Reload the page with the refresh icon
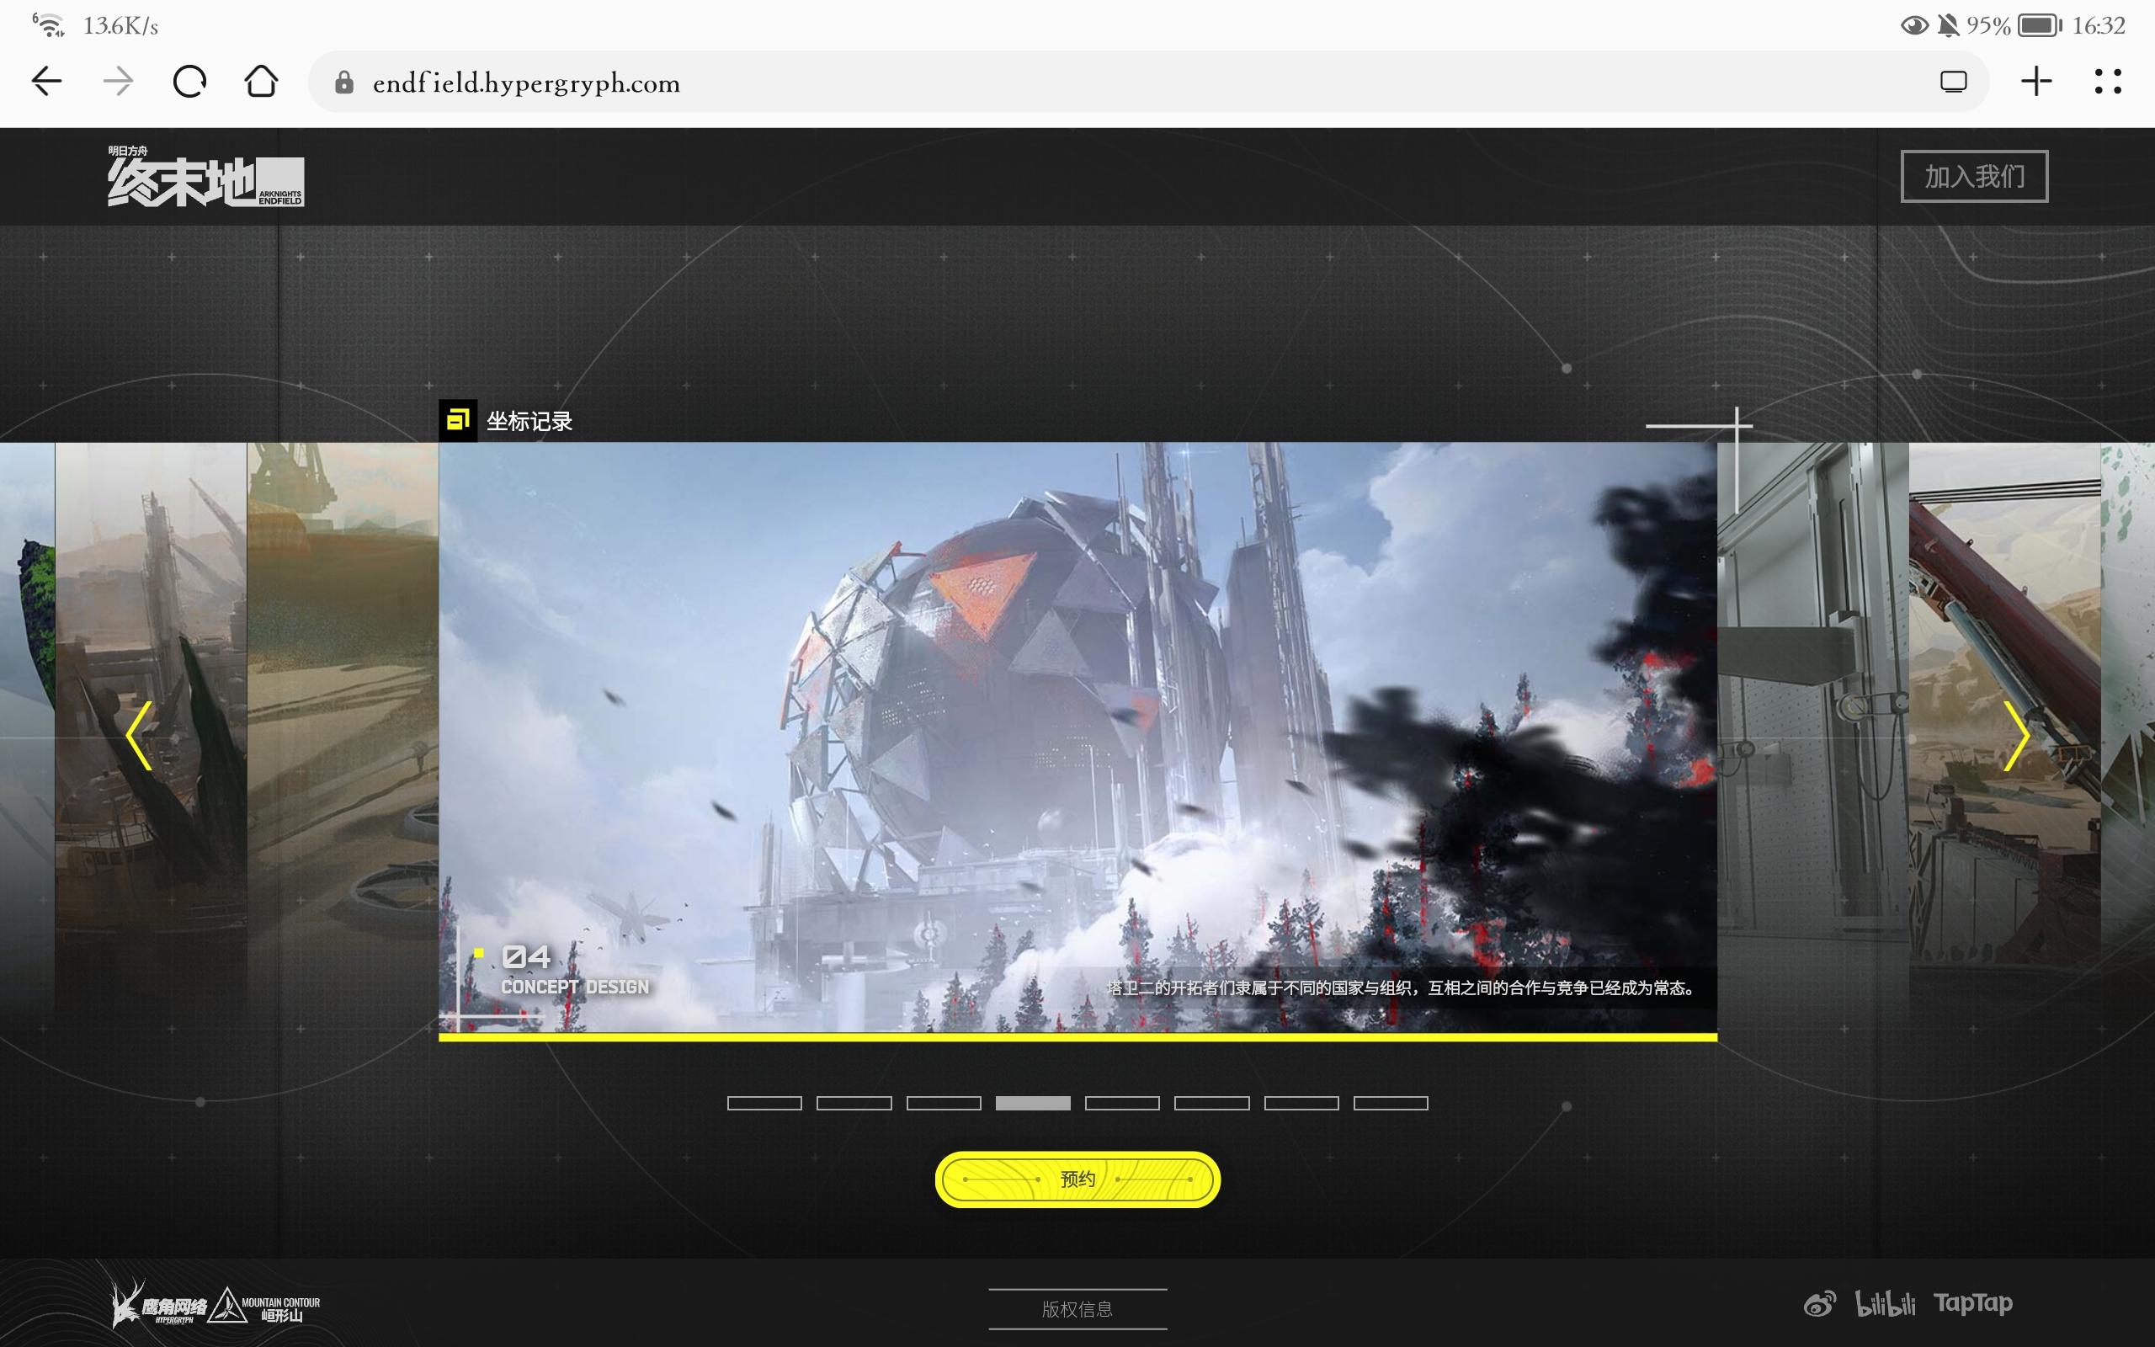Image resolution: width=2155 pixels, height=1347 pixels. point(189,82)
